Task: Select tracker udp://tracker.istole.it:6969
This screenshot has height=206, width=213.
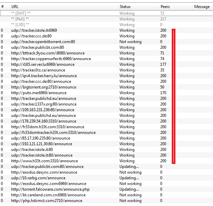Action: [x=107, y=30]
